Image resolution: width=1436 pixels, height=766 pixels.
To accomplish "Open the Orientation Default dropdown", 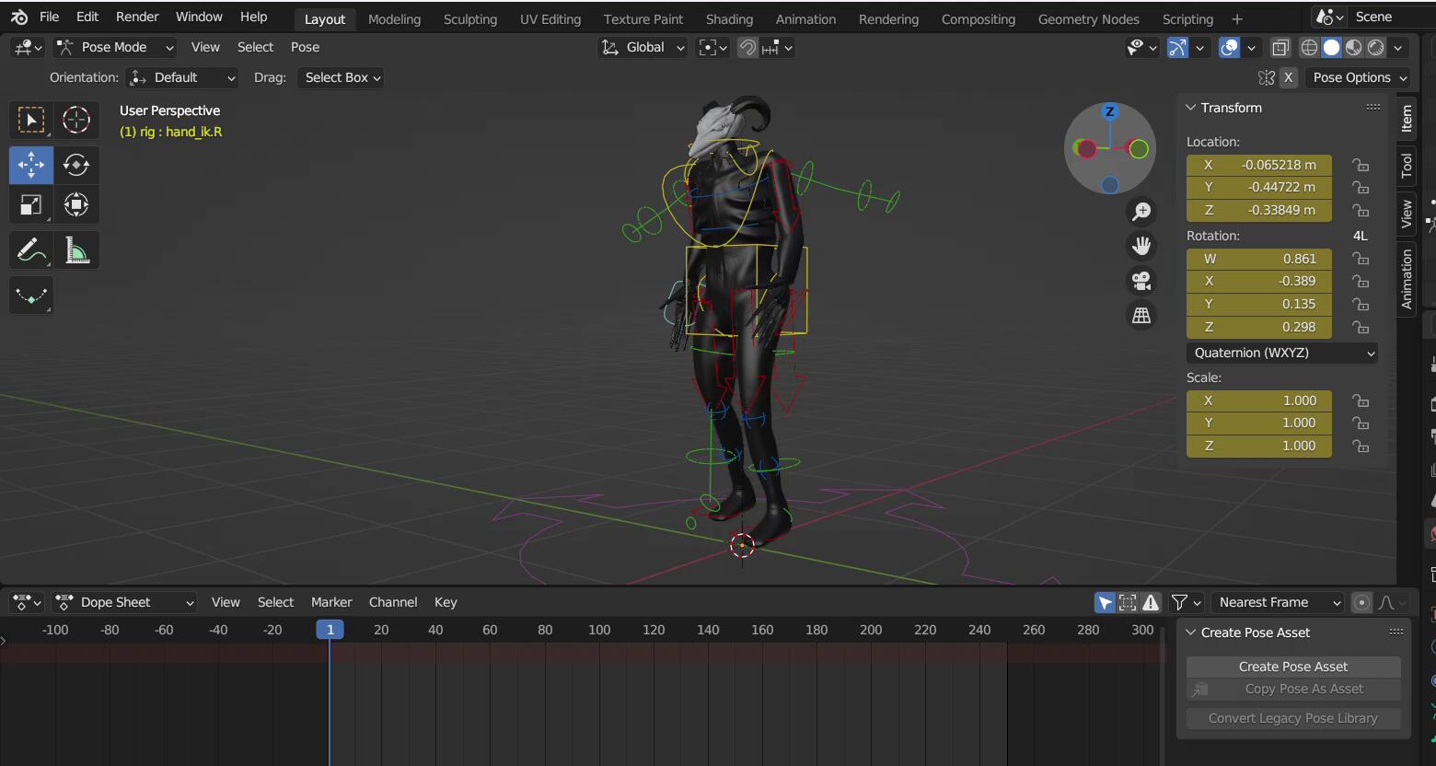I will click(x=181, y=77).
